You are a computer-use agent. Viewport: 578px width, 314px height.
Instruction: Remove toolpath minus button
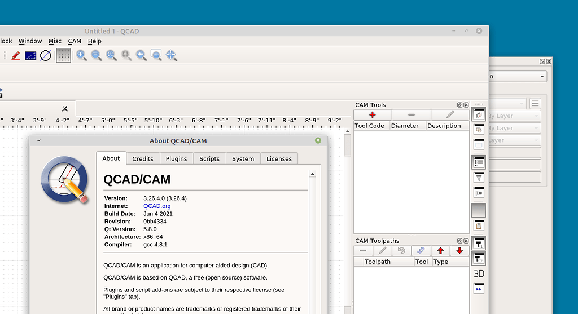363,251
